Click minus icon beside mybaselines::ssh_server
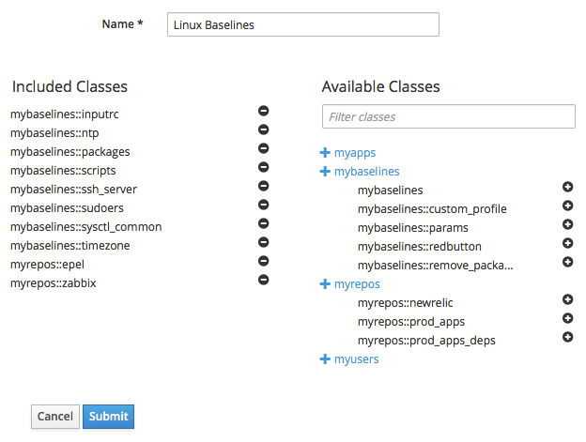This screenshot has width=586, height=442. click(x=264, y=186)
